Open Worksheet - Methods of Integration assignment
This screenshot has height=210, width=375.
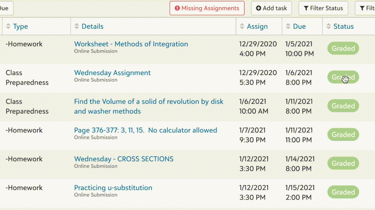131,44
